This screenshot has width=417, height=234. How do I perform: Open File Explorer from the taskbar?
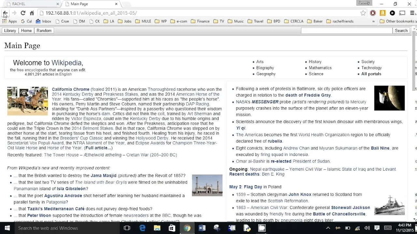click(157, 228)
